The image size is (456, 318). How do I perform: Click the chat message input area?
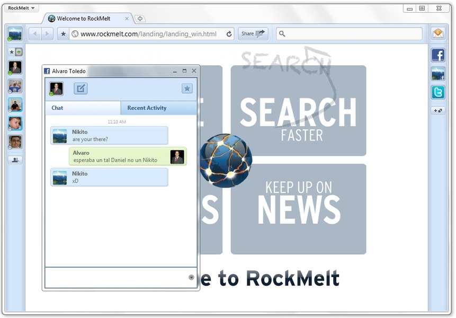[117, 277]
